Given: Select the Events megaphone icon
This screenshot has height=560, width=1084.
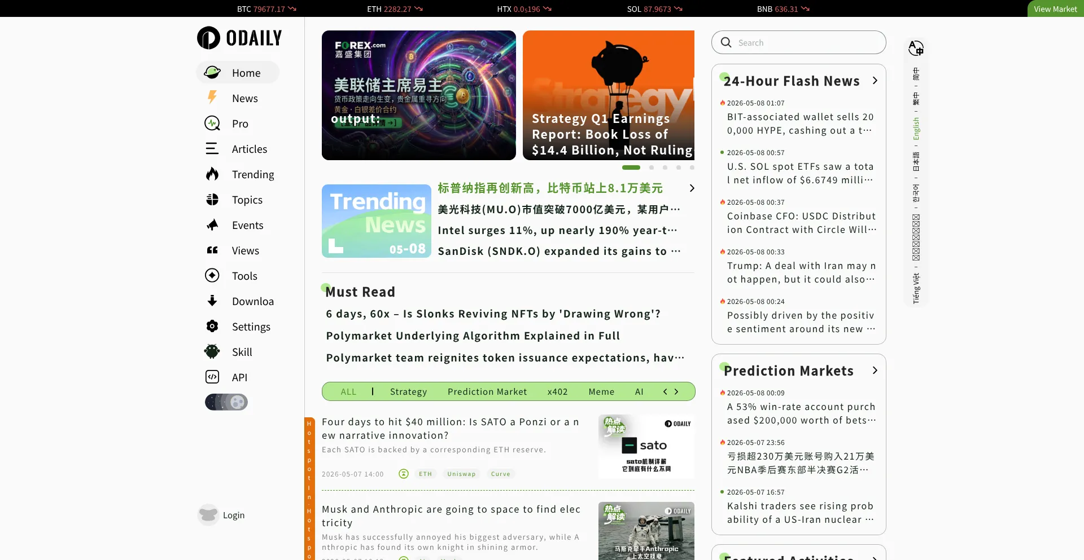Looking at the screenshot, I should tap(212, 224).
